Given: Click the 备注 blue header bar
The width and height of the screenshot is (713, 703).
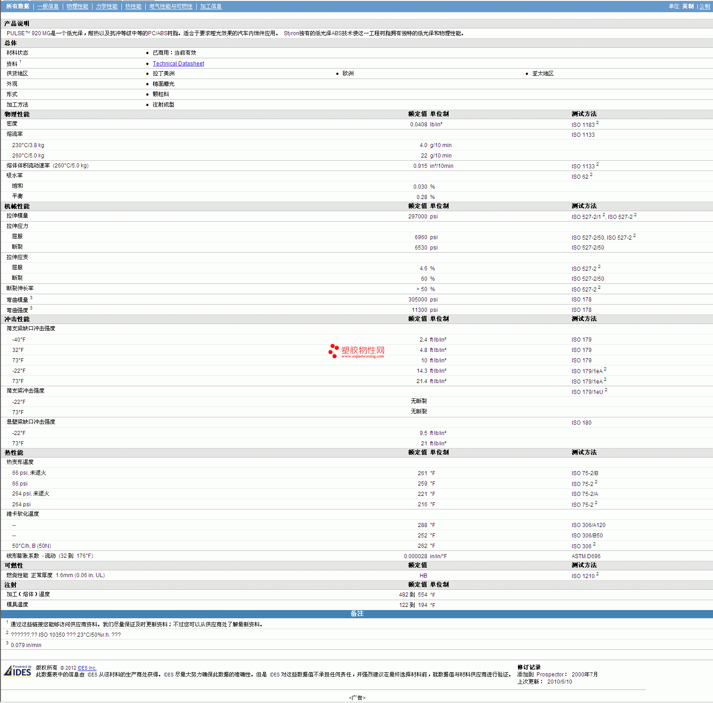Looking at the screenshot, I should (356, 614).
